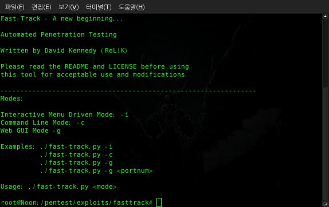Click the 'this tool for acceptable use' line
This screenshot has width=329, height=207.
[94, 74]
